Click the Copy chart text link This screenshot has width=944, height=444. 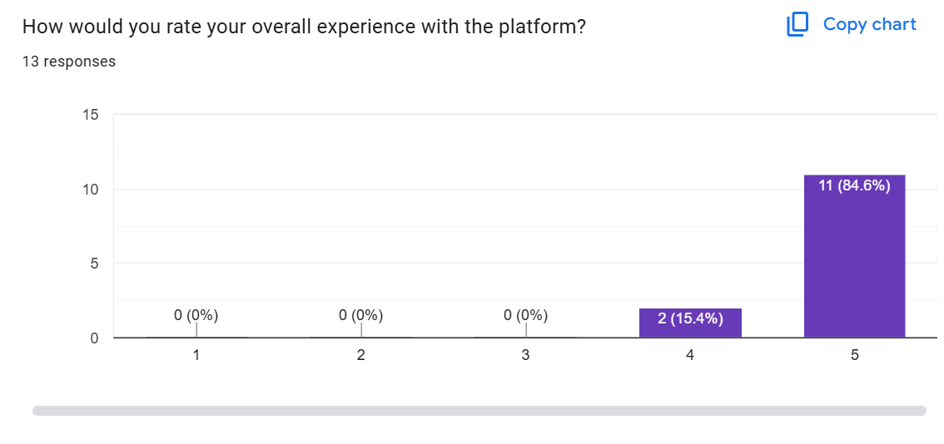869,25
